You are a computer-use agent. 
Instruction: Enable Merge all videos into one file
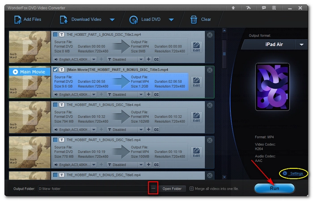click(191, 188)
